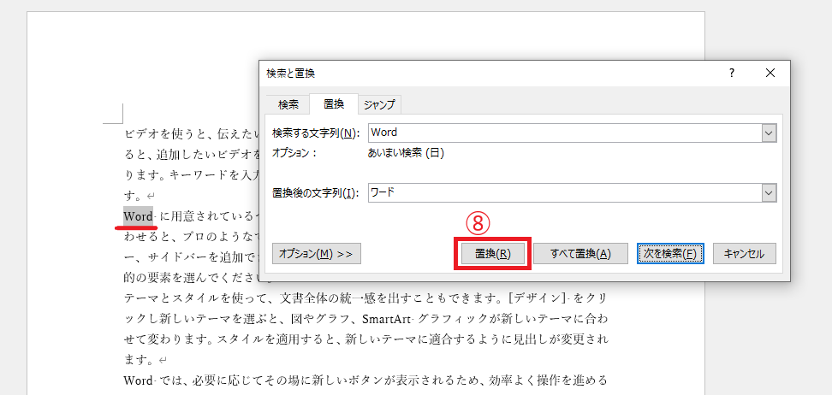
Task: Click the highlighted Word in the document
Action: (x=137, y=215)
